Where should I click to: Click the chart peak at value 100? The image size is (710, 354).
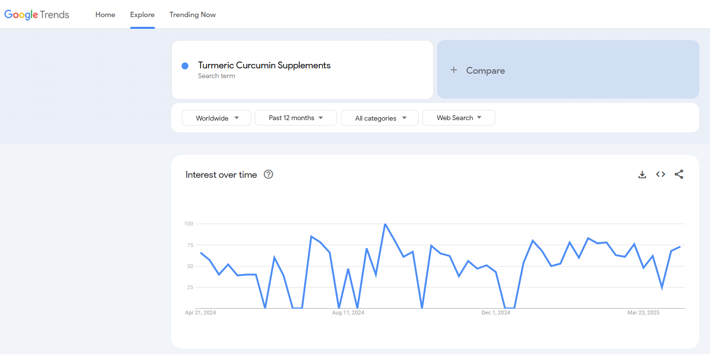(385, 224)
